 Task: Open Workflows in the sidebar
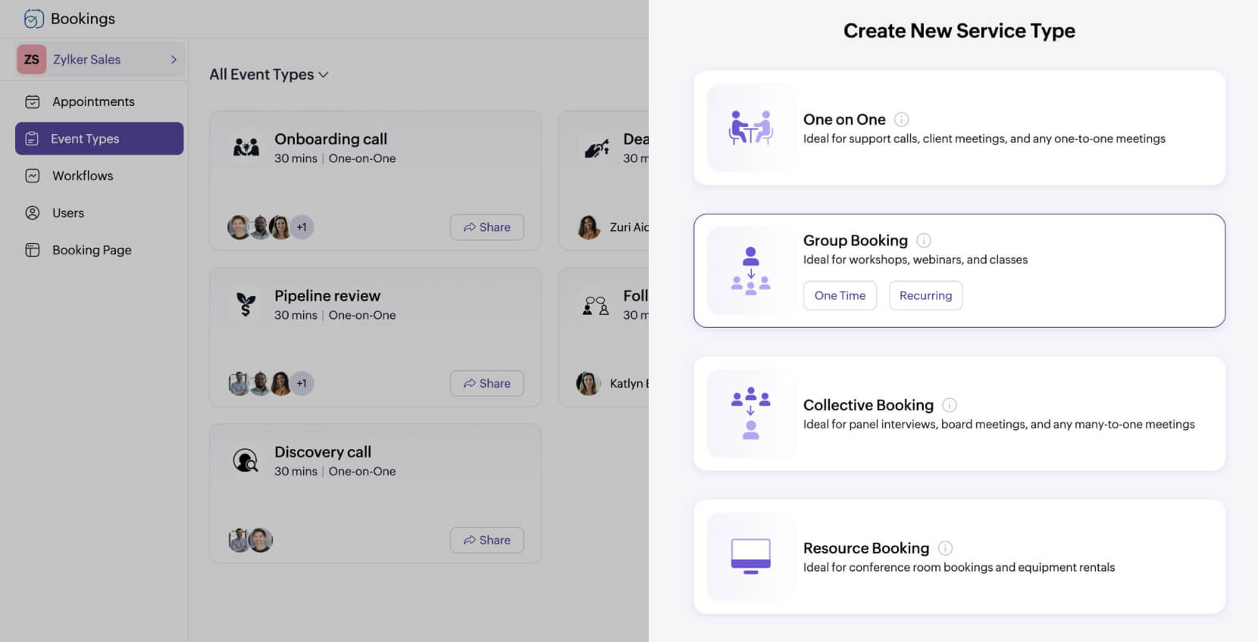coord(99,176)
